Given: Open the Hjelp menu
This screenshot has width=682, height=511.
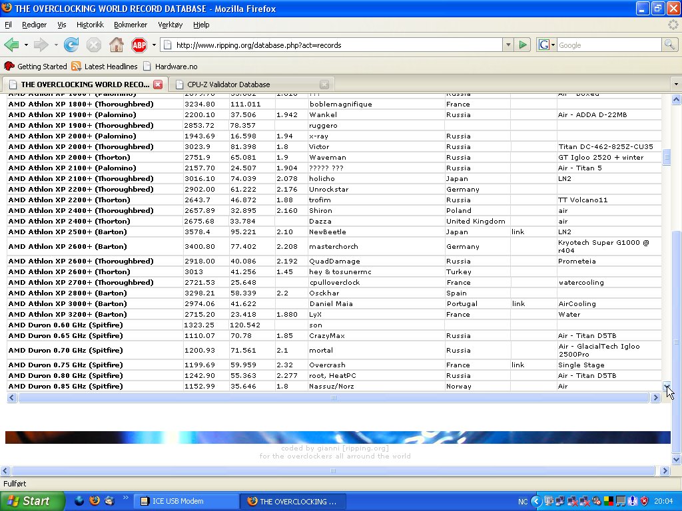Looking at the screenshot, I should (201, 25).
